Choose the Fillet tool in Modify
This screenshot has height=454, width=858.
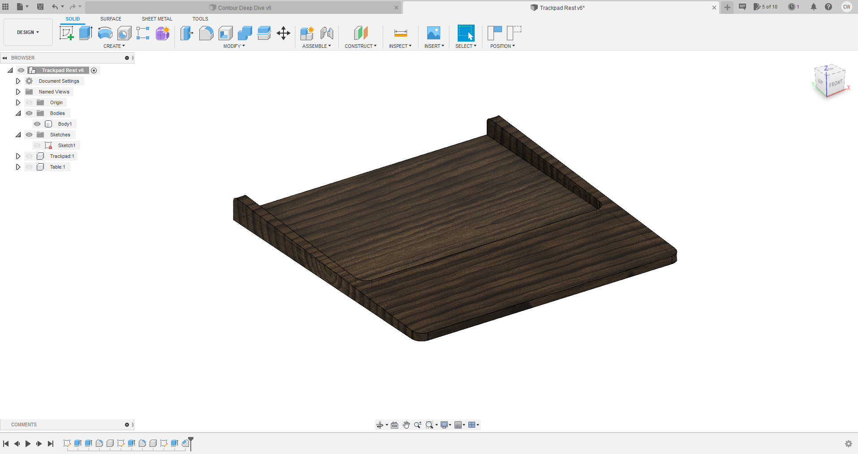[x=206, y=33]
